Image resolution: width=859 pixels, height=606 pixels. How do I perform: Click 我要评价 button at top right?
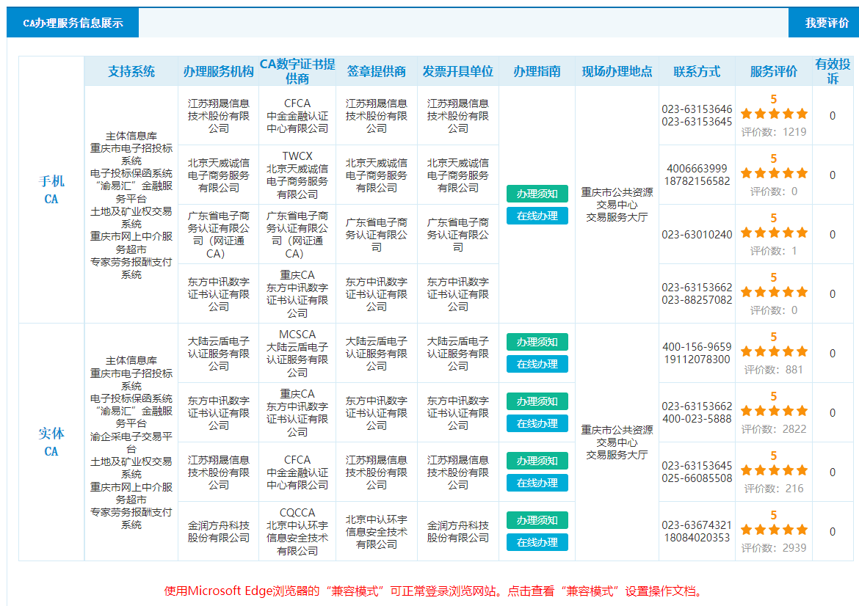coord(827,23)
